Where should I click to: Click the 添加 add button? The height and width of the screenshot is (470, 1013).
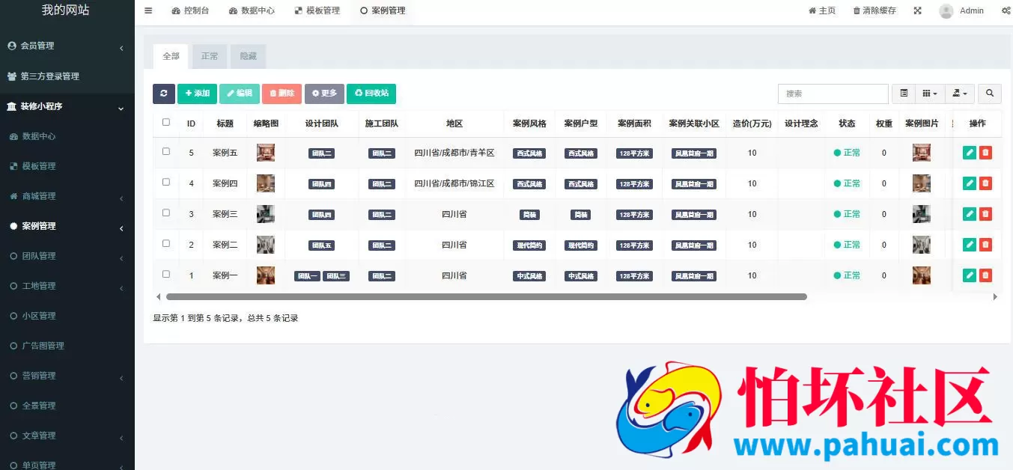pyautogui.click(x=197, y=94)
